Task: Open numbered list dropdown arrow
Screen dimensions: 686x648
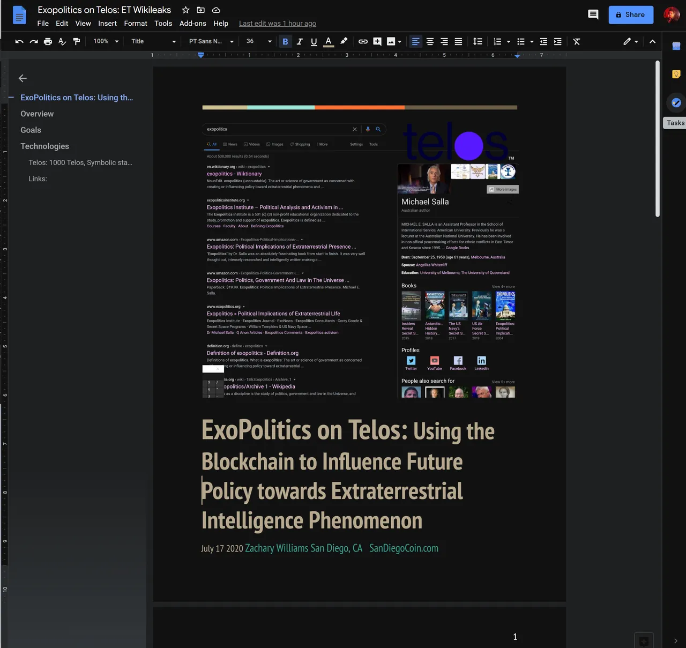Action: [x=509, y=41]
